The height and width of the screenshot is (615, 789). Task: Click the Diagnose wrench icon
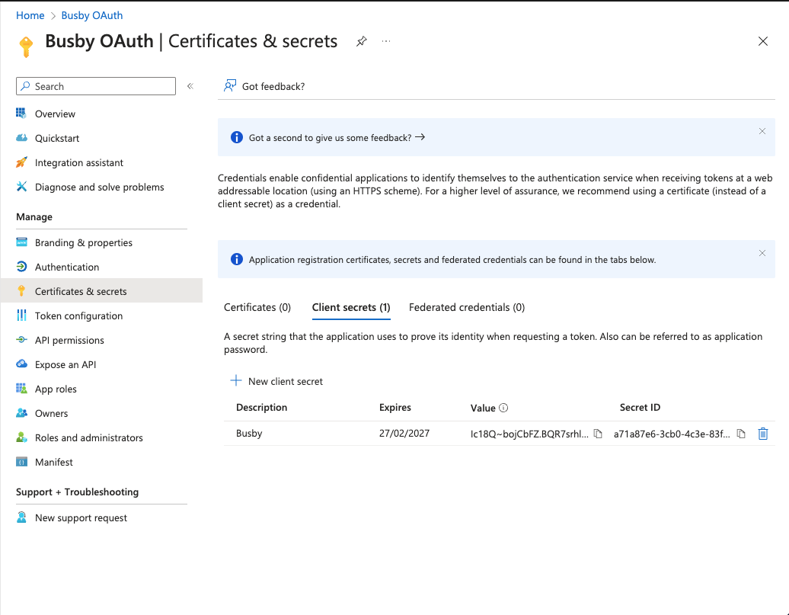pyautogui.click(x=21, y=187)
